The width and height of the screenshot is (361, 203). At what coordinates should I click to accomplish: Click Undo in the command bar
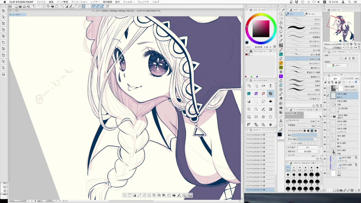34,6
